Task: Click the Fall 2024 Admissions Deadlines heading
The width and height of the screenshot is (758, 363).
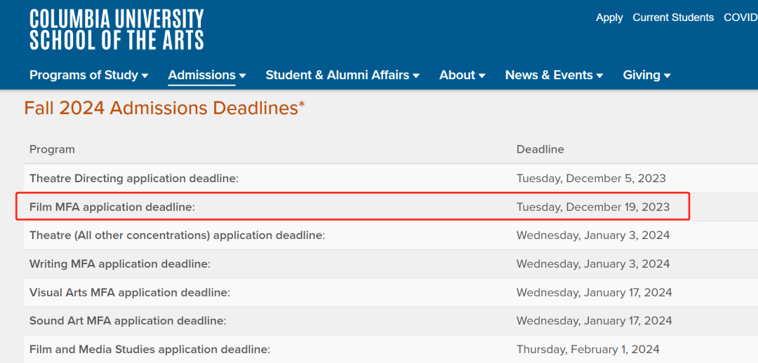Action: point(165,108)
